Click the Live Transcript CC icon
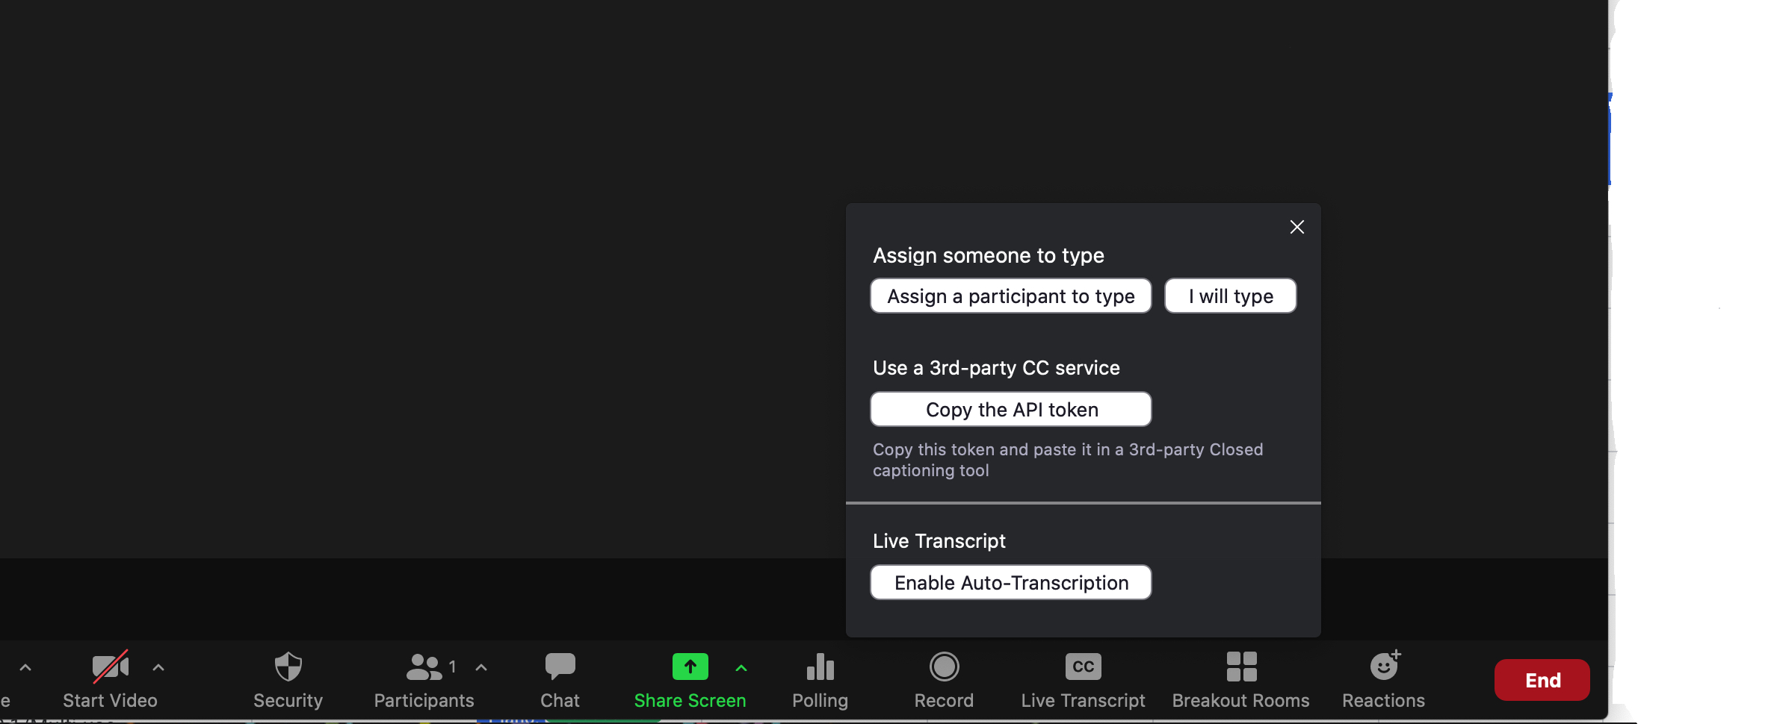 1083,667
